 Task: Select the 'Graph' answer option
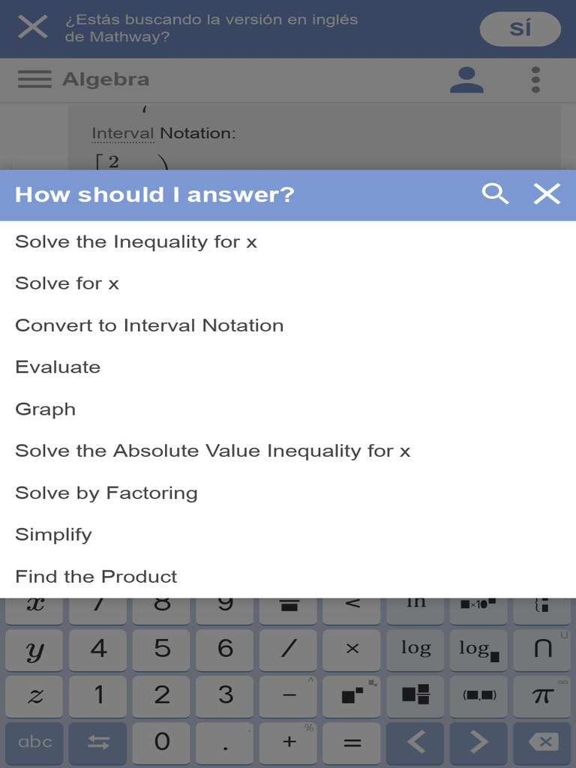46,409
